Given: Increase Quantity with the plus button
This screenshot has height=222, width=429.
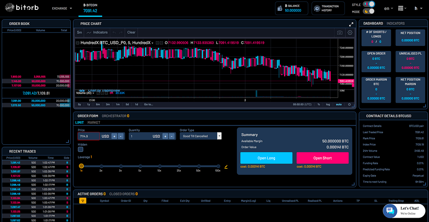Looking at the screenshot, I should coord(165,136).
